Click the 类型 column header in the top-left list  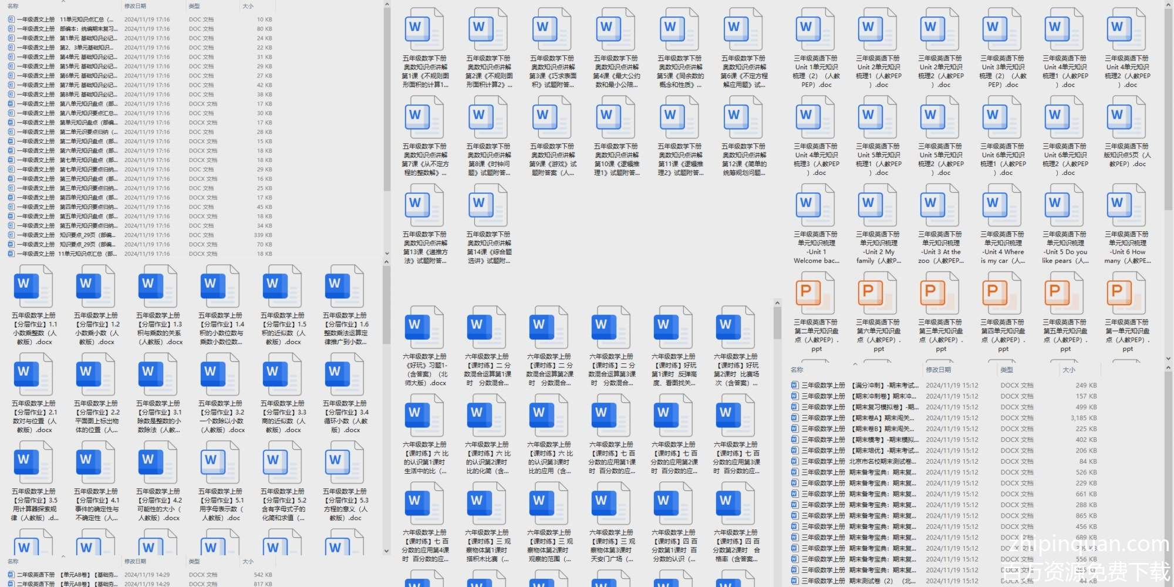point(194,6)
